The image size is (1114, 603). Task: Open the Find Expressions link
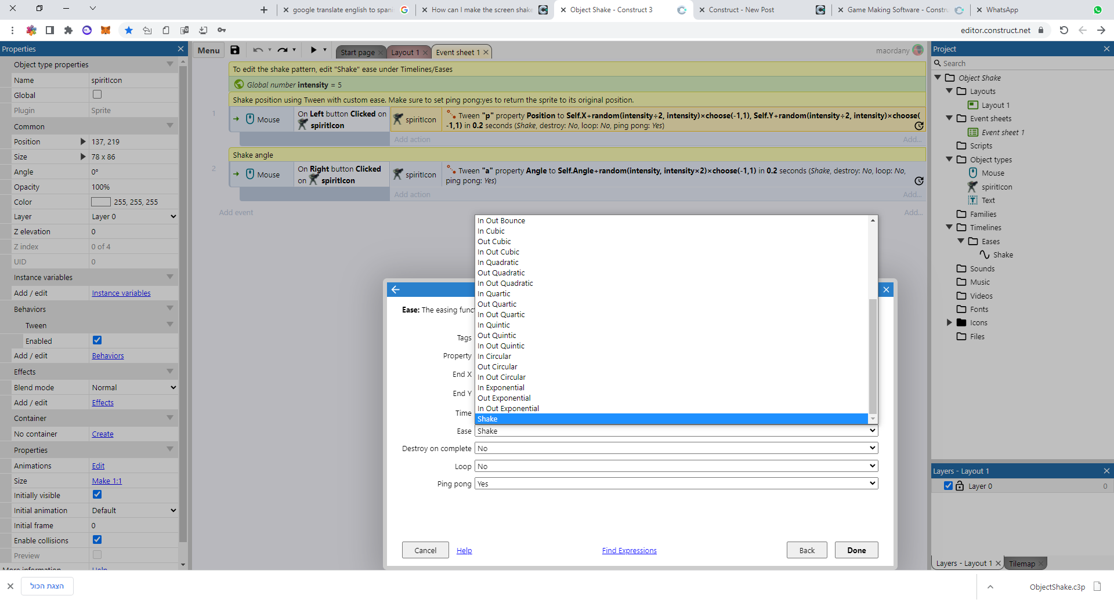629,551
